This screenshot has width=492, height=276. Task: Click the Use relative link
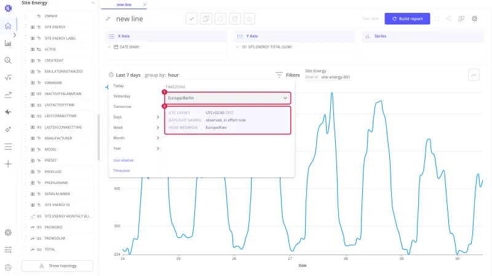coord(124,160)
